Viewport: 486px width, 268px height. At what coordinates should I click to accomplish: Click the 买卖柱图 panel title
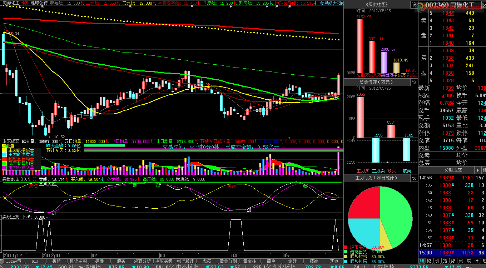(377, 5)
